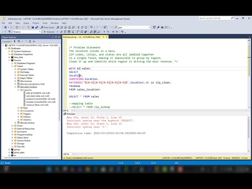Image resolution: width=252 pixels, height=189 pixels.
Task: Select the grind_sales database node
Action: [x=19, y=152]
